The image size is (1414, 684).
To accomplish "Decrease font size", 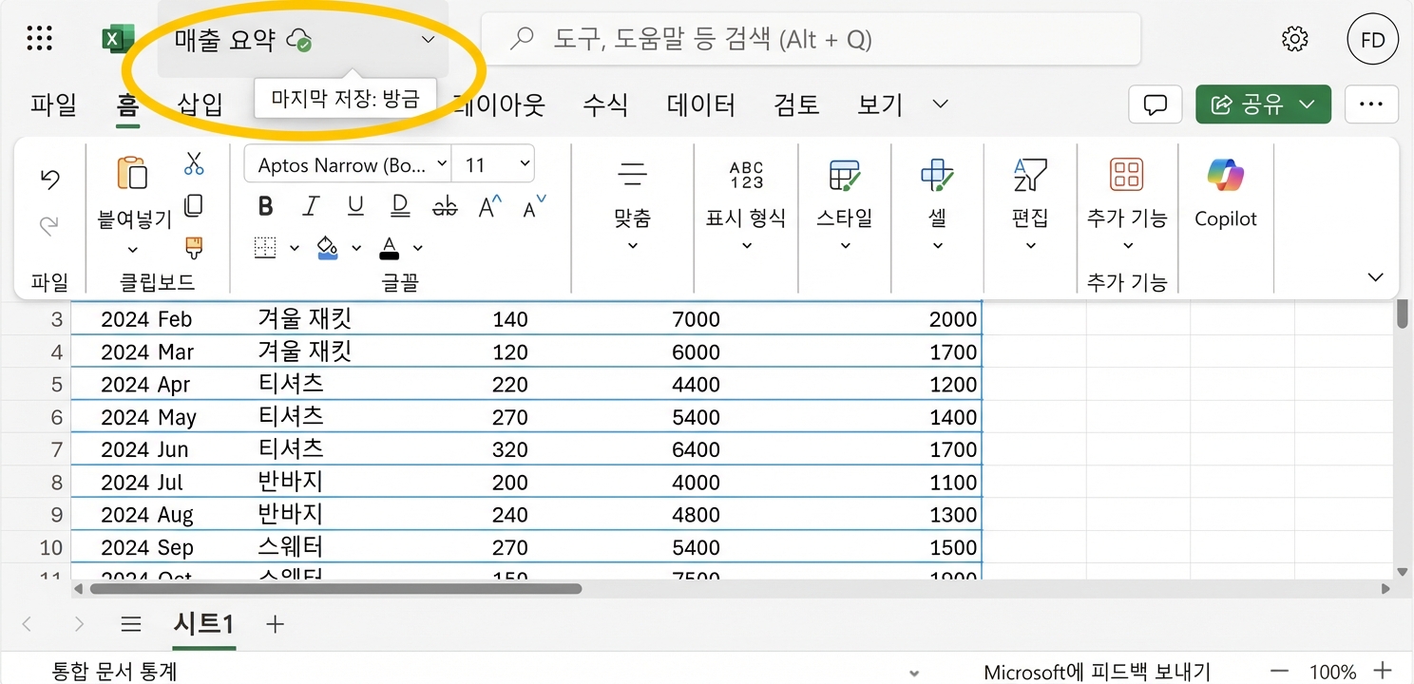I will tap(534, 206).
